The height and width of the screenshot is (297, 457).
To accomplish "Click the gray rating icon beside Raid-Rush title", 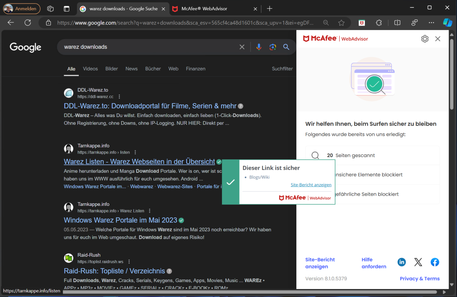I will [x=169, y=271].
